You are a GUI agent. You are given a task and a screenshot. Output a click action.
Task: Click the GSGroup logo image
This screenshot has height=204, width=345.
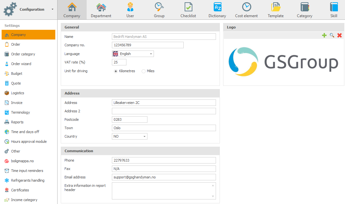[x=283, y=62]
